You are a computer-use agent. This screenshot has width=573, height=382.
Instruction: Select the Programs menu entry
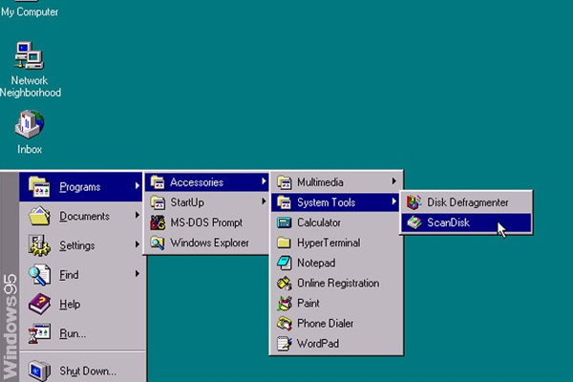[x=81, y=187]
